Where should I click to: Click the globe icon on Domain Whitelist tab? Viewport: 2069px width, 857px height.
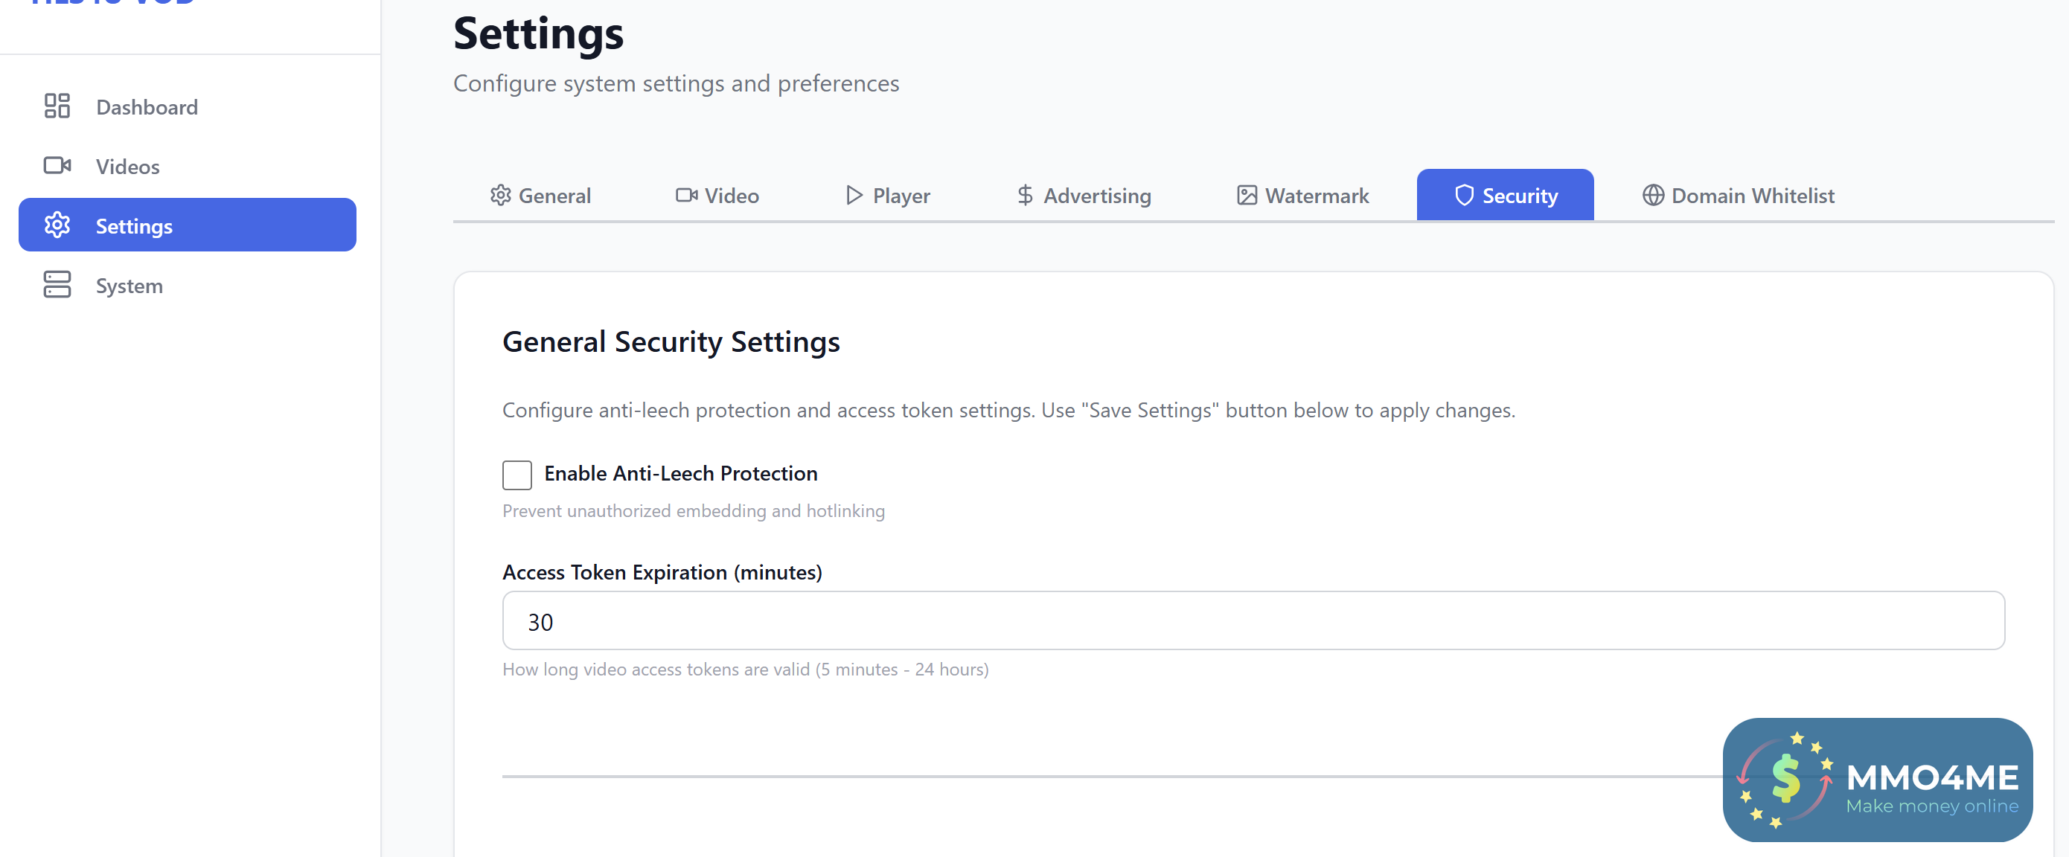[x=1652, y=195]
